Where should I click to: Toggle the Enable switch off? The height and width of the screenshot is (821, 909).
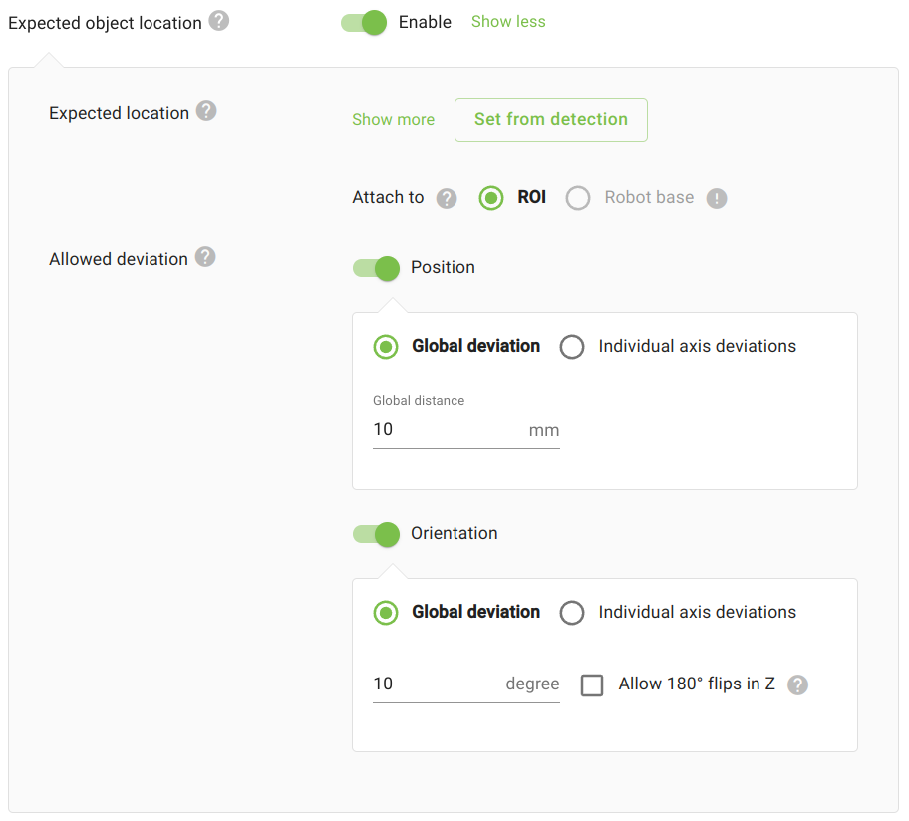[x=364, y=22]
